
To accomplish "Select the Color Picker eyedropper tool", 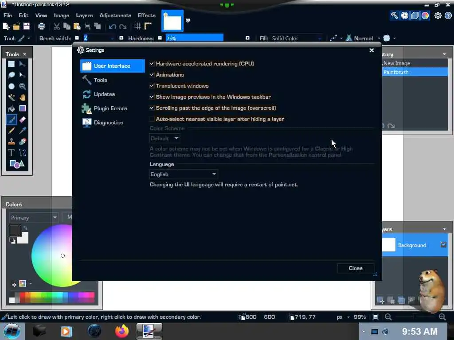I will click(22, 131).
